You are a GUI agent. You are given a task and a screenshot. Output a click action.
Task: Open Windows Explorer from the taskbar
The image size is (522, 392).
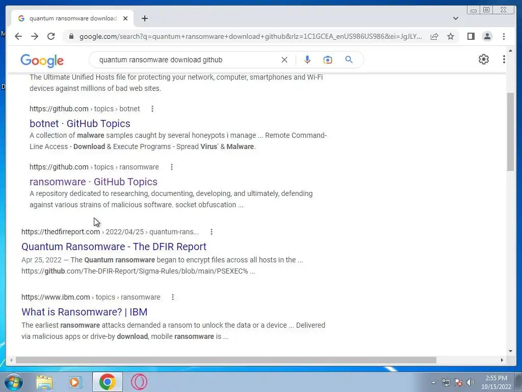point(44,382)
